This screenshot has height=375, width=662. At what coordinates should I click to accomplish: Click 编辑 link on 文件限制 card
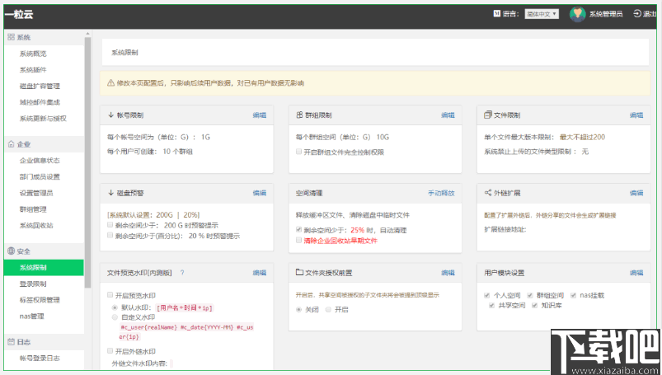(x=636, y=115)
